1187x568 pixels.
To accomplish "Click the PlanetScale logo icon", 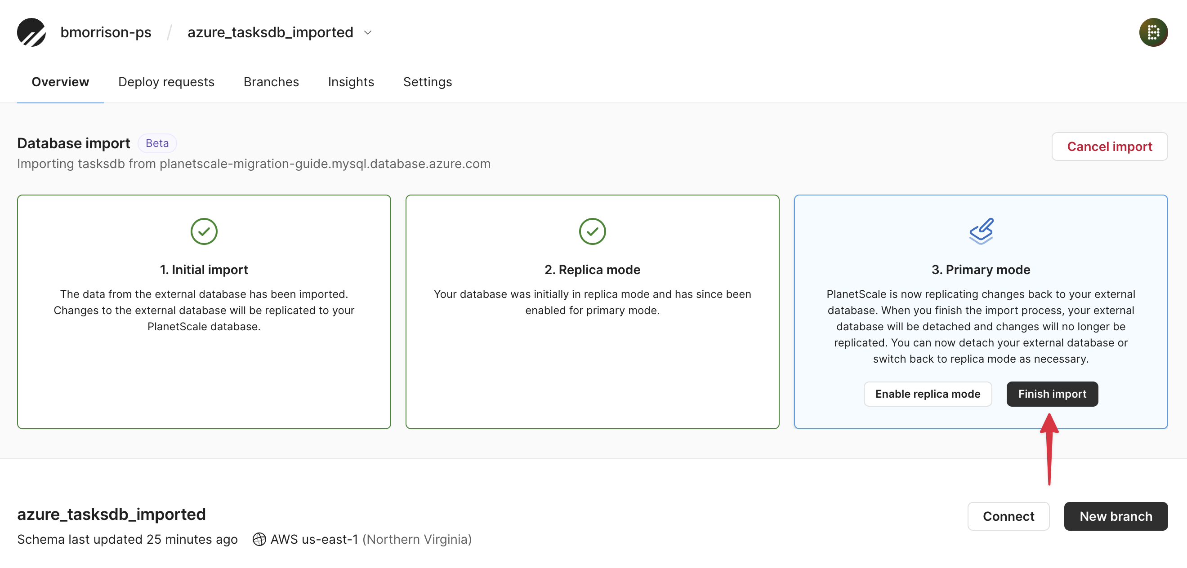I will pos(31,32).
